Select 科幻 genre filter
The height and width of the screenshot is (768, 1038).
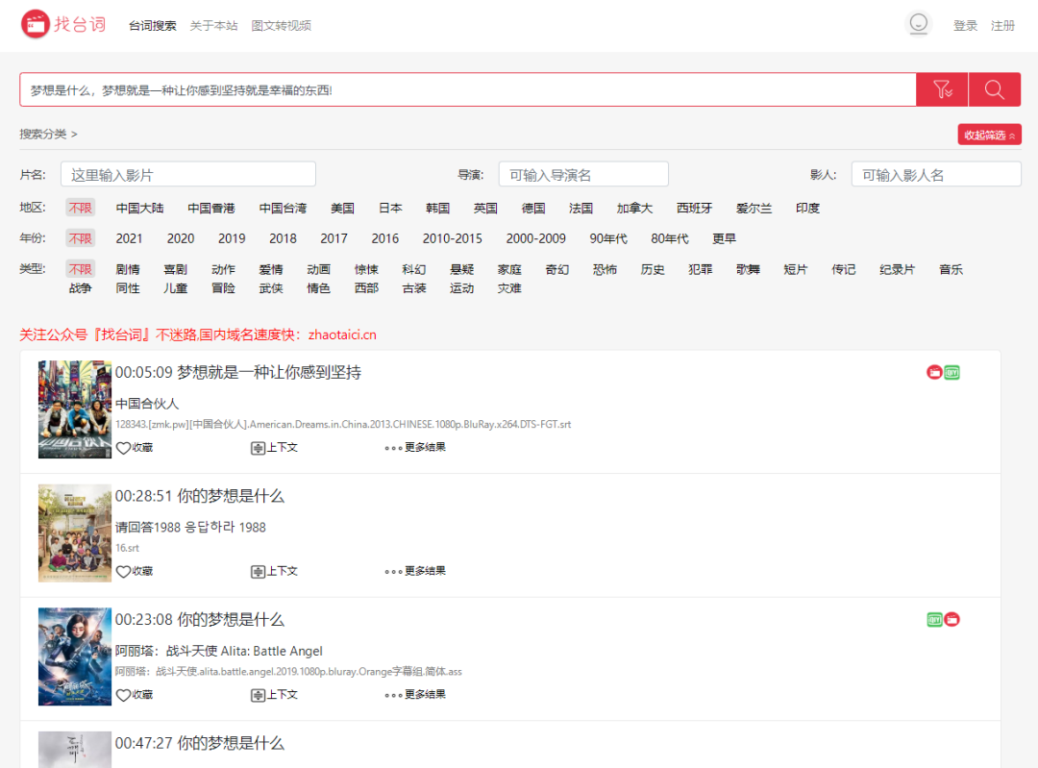point(413,269)
